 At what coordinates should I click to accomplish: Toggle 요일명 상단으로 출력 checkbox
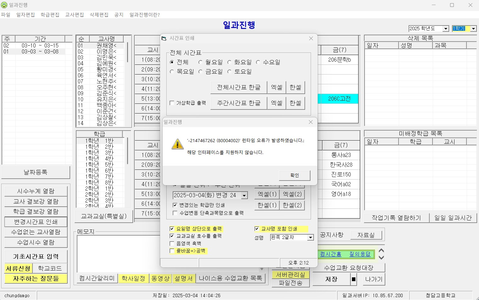coord(172,229)
